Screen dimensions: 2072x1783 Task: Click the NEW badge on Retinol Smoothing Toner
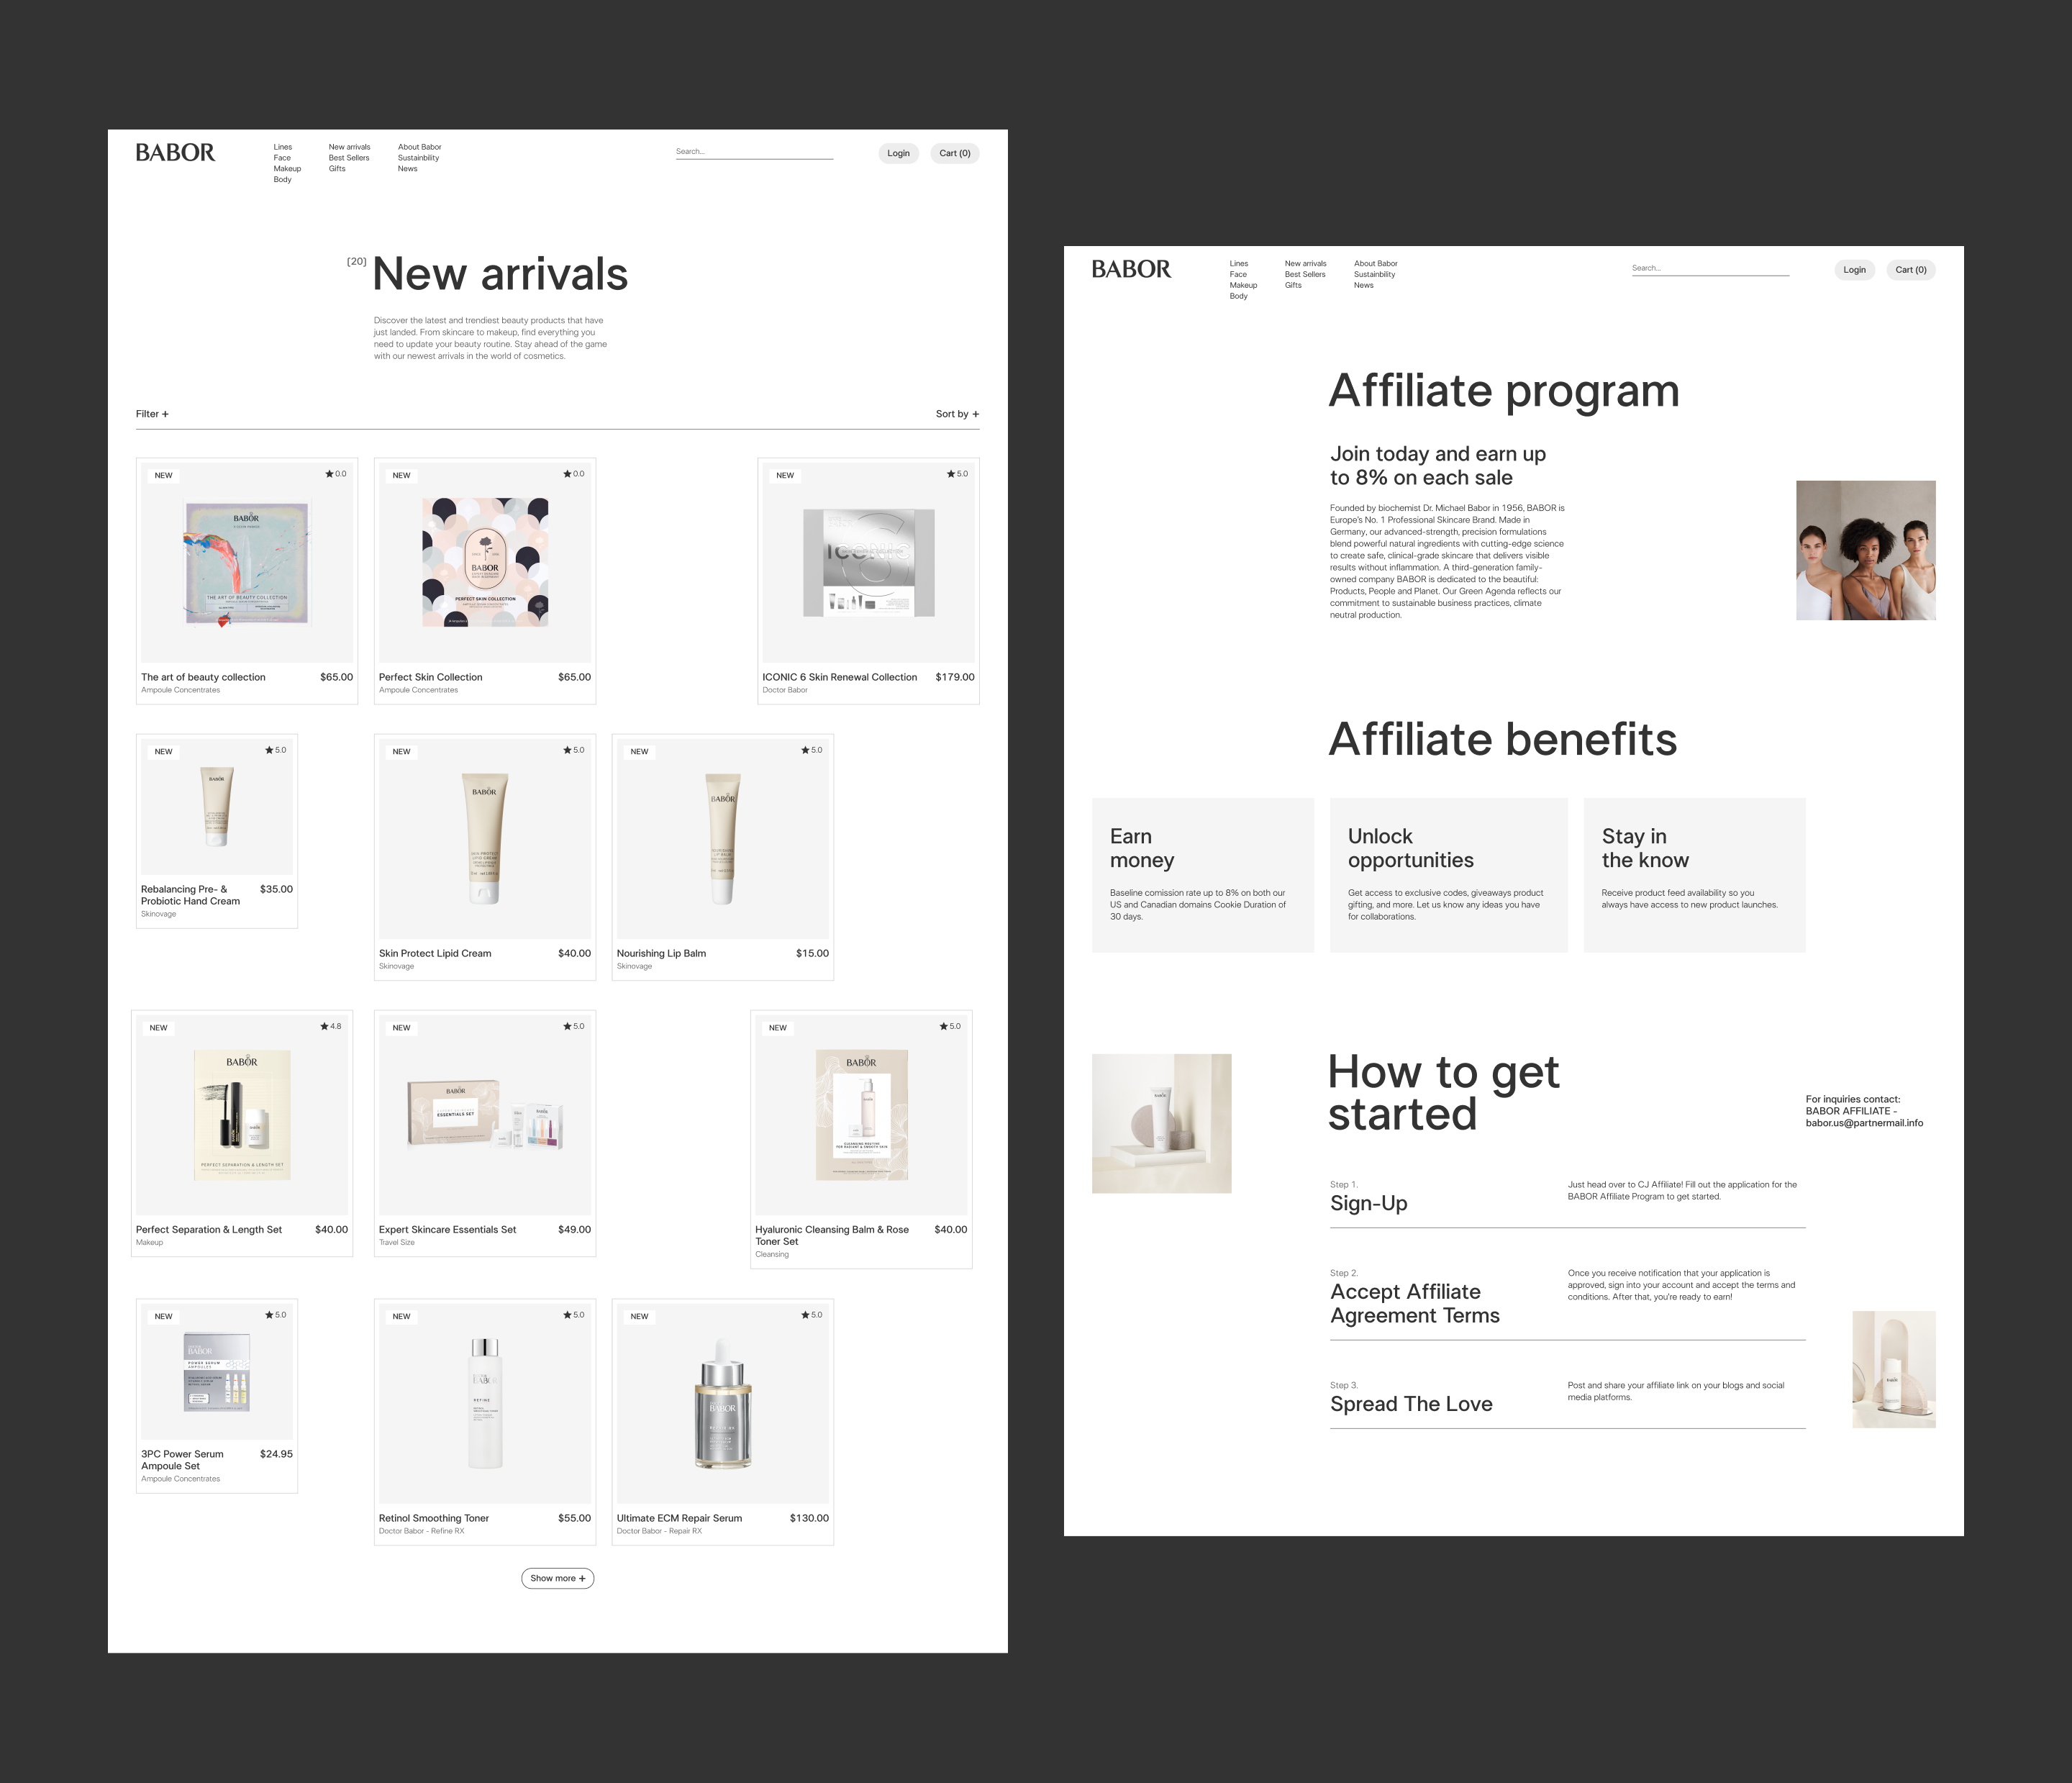pyautogui.click(x=401, y=1316)
